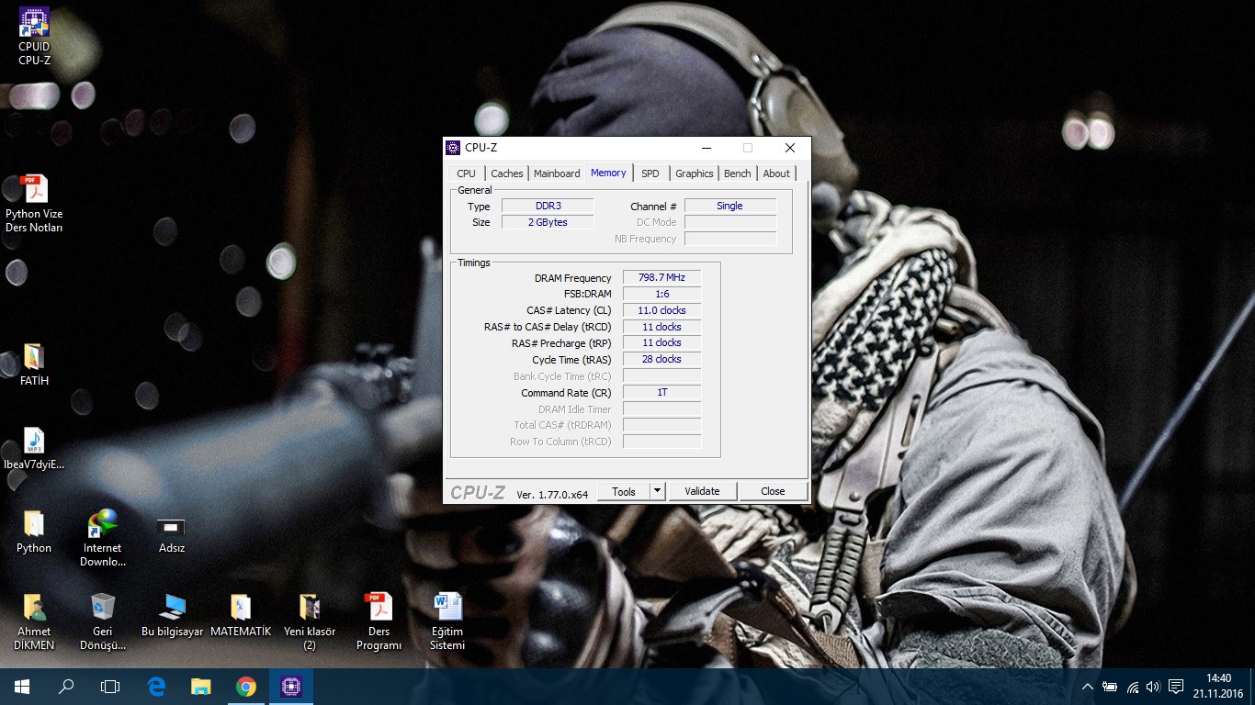Click the 798.7 MHz DRAM frequency value
Screen dimensions: 1255x705
tap(661, 277)
